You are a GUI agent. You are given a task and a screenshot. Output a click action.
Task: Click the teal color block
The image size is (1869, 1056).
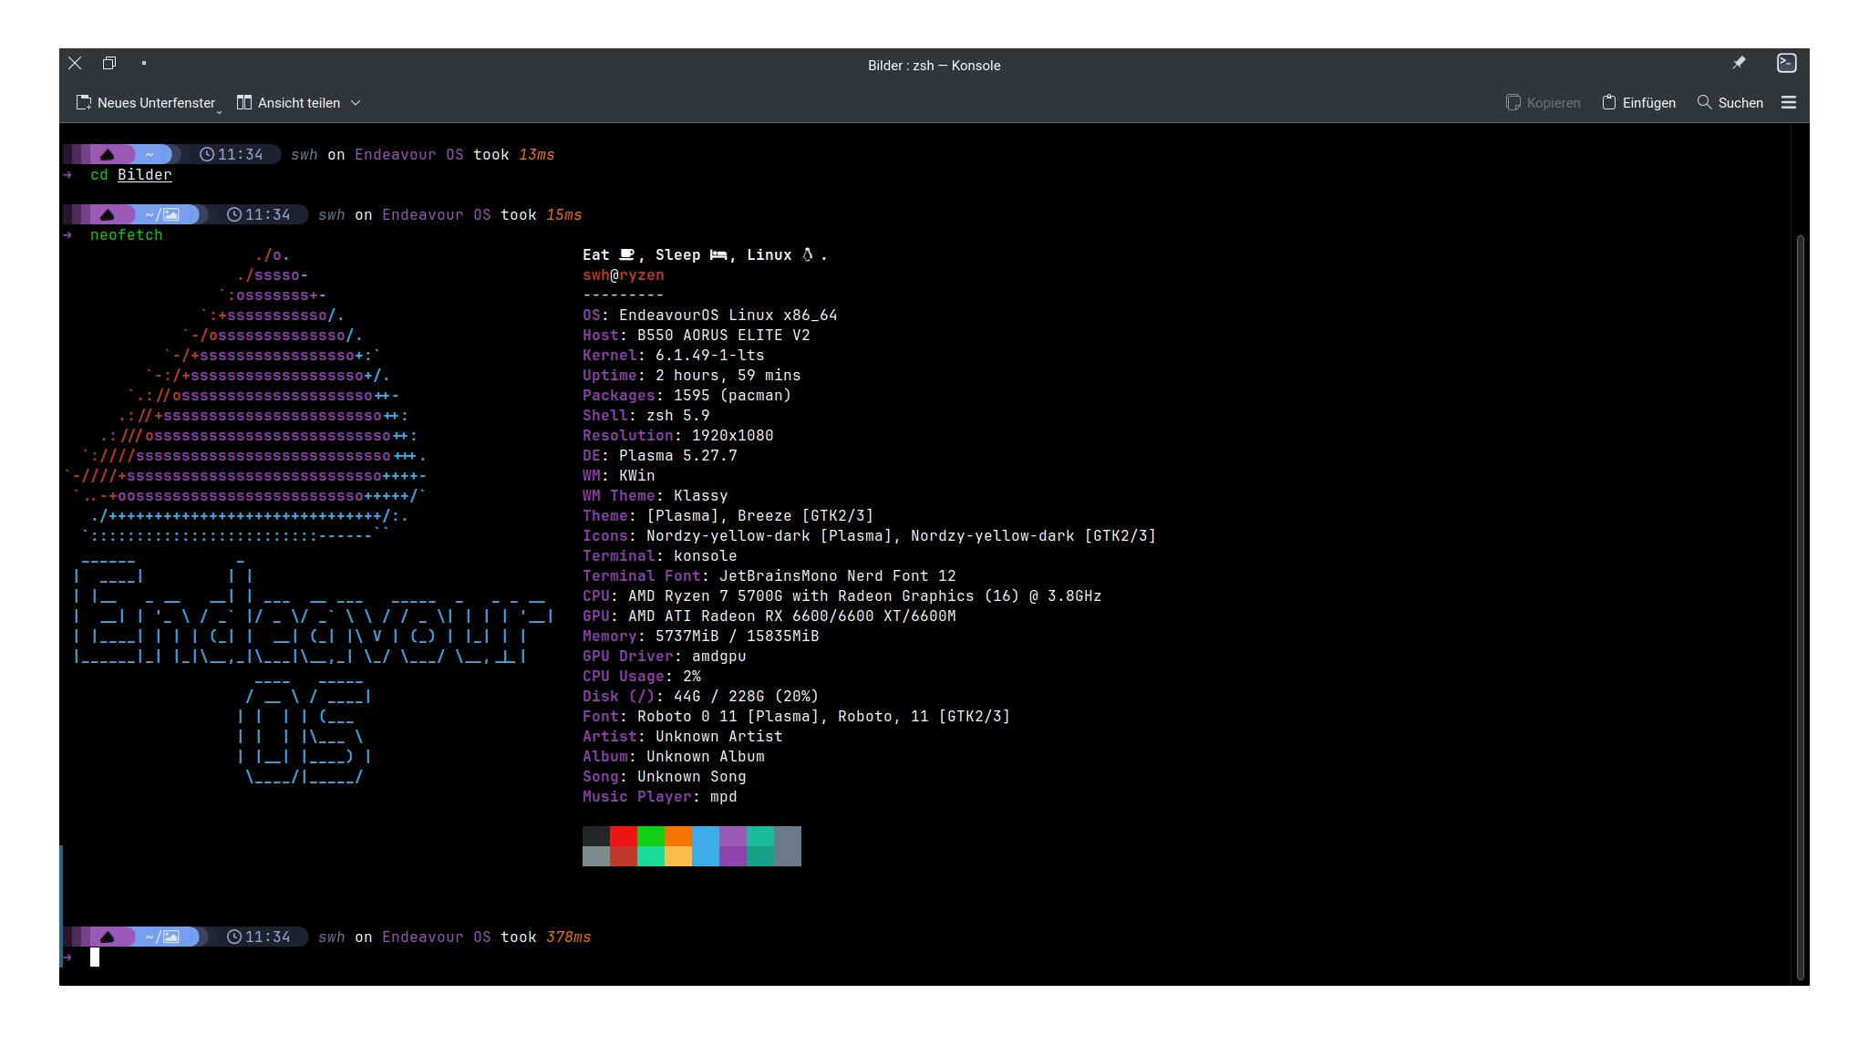click(x=760, y=836)
